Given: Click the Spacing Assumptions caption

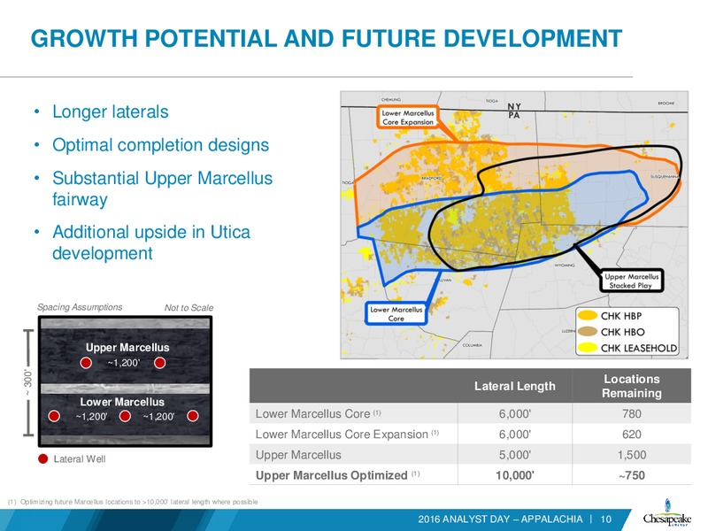Looking at the screenshot, I should tap(80, 307).
